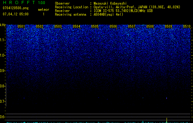
Task: Click the faint echo spot near 0508
Action: pyautogui.click(x=143, y=98)
